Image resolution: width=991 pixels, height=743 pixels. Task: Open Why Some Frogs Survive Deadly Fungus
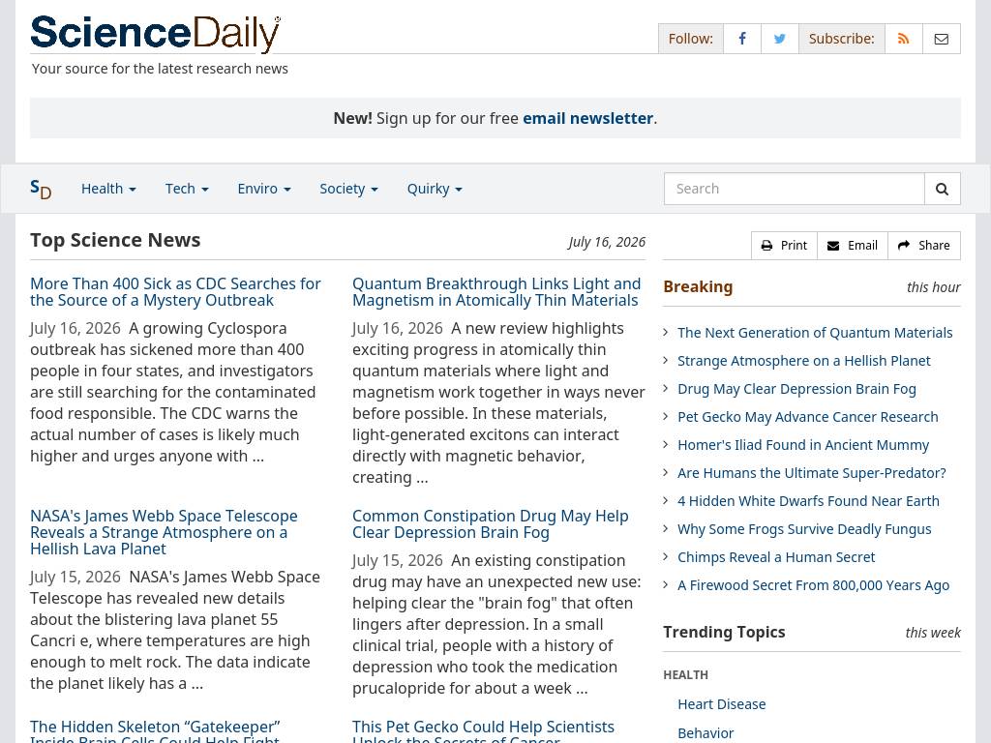coord(804,529)
